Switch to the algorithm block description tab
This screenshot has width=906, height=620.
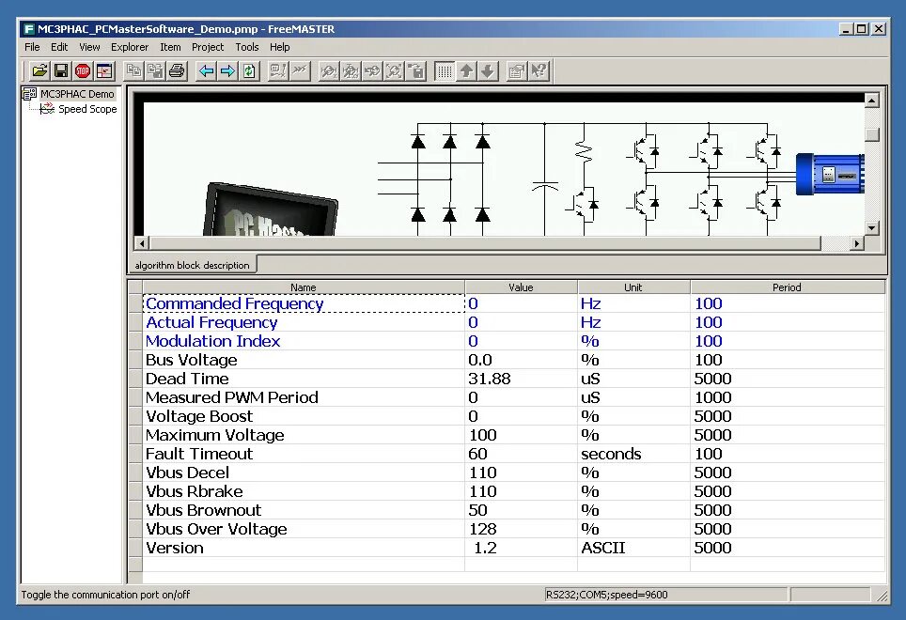[x=192, y=265]
